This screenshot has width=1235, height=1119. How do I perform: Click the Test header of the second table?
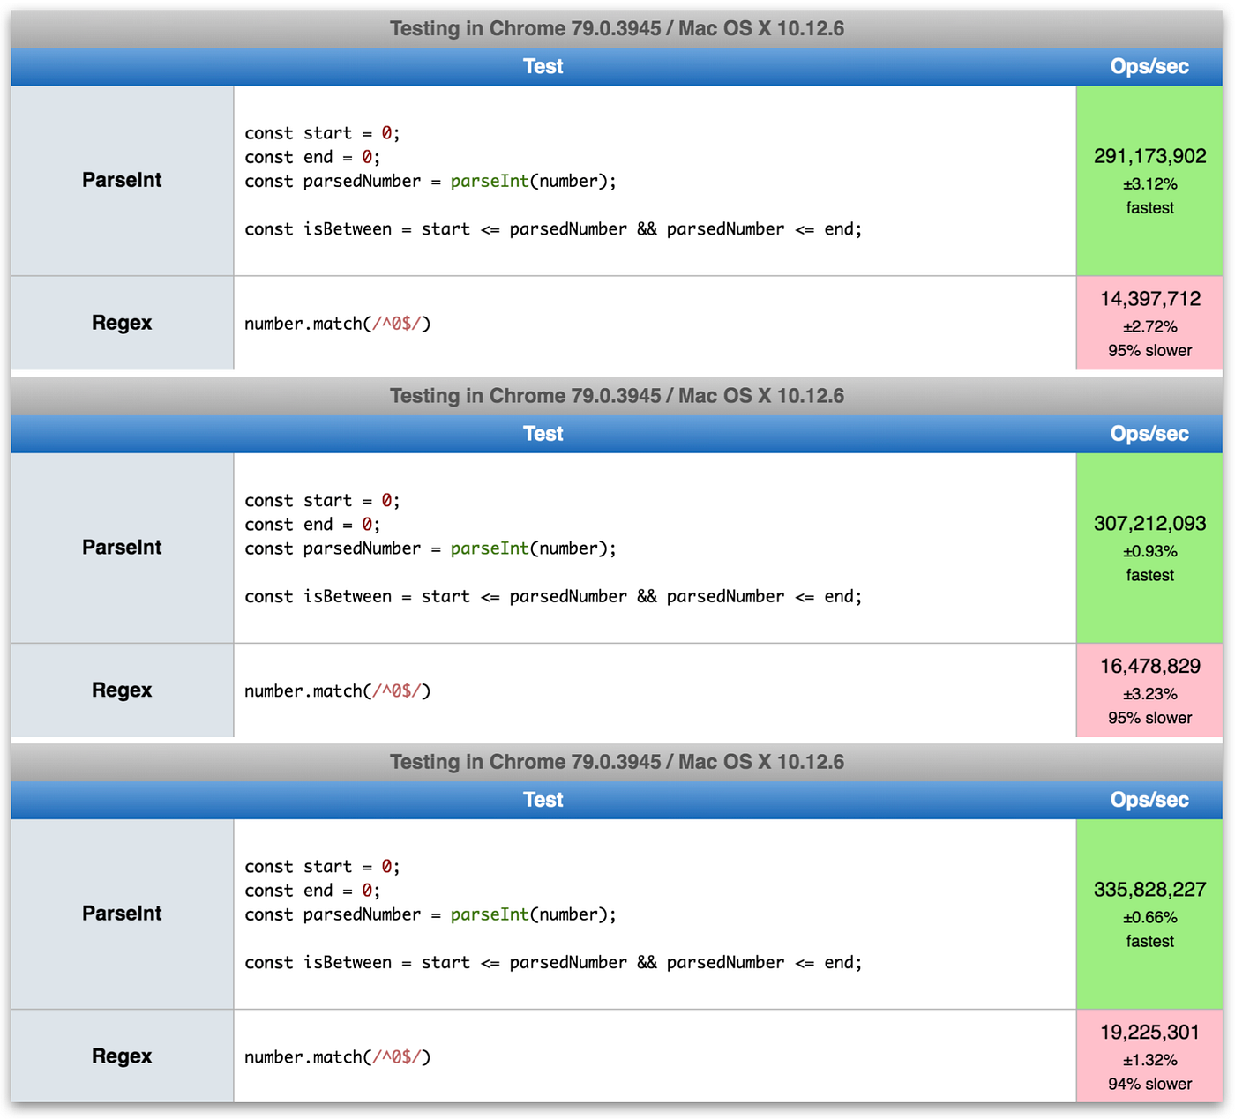(543, 433)
